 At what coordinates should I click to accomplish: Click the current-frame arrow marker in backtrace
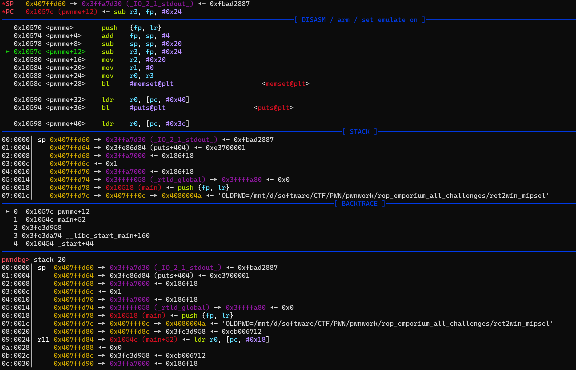(x=8, y=212)
